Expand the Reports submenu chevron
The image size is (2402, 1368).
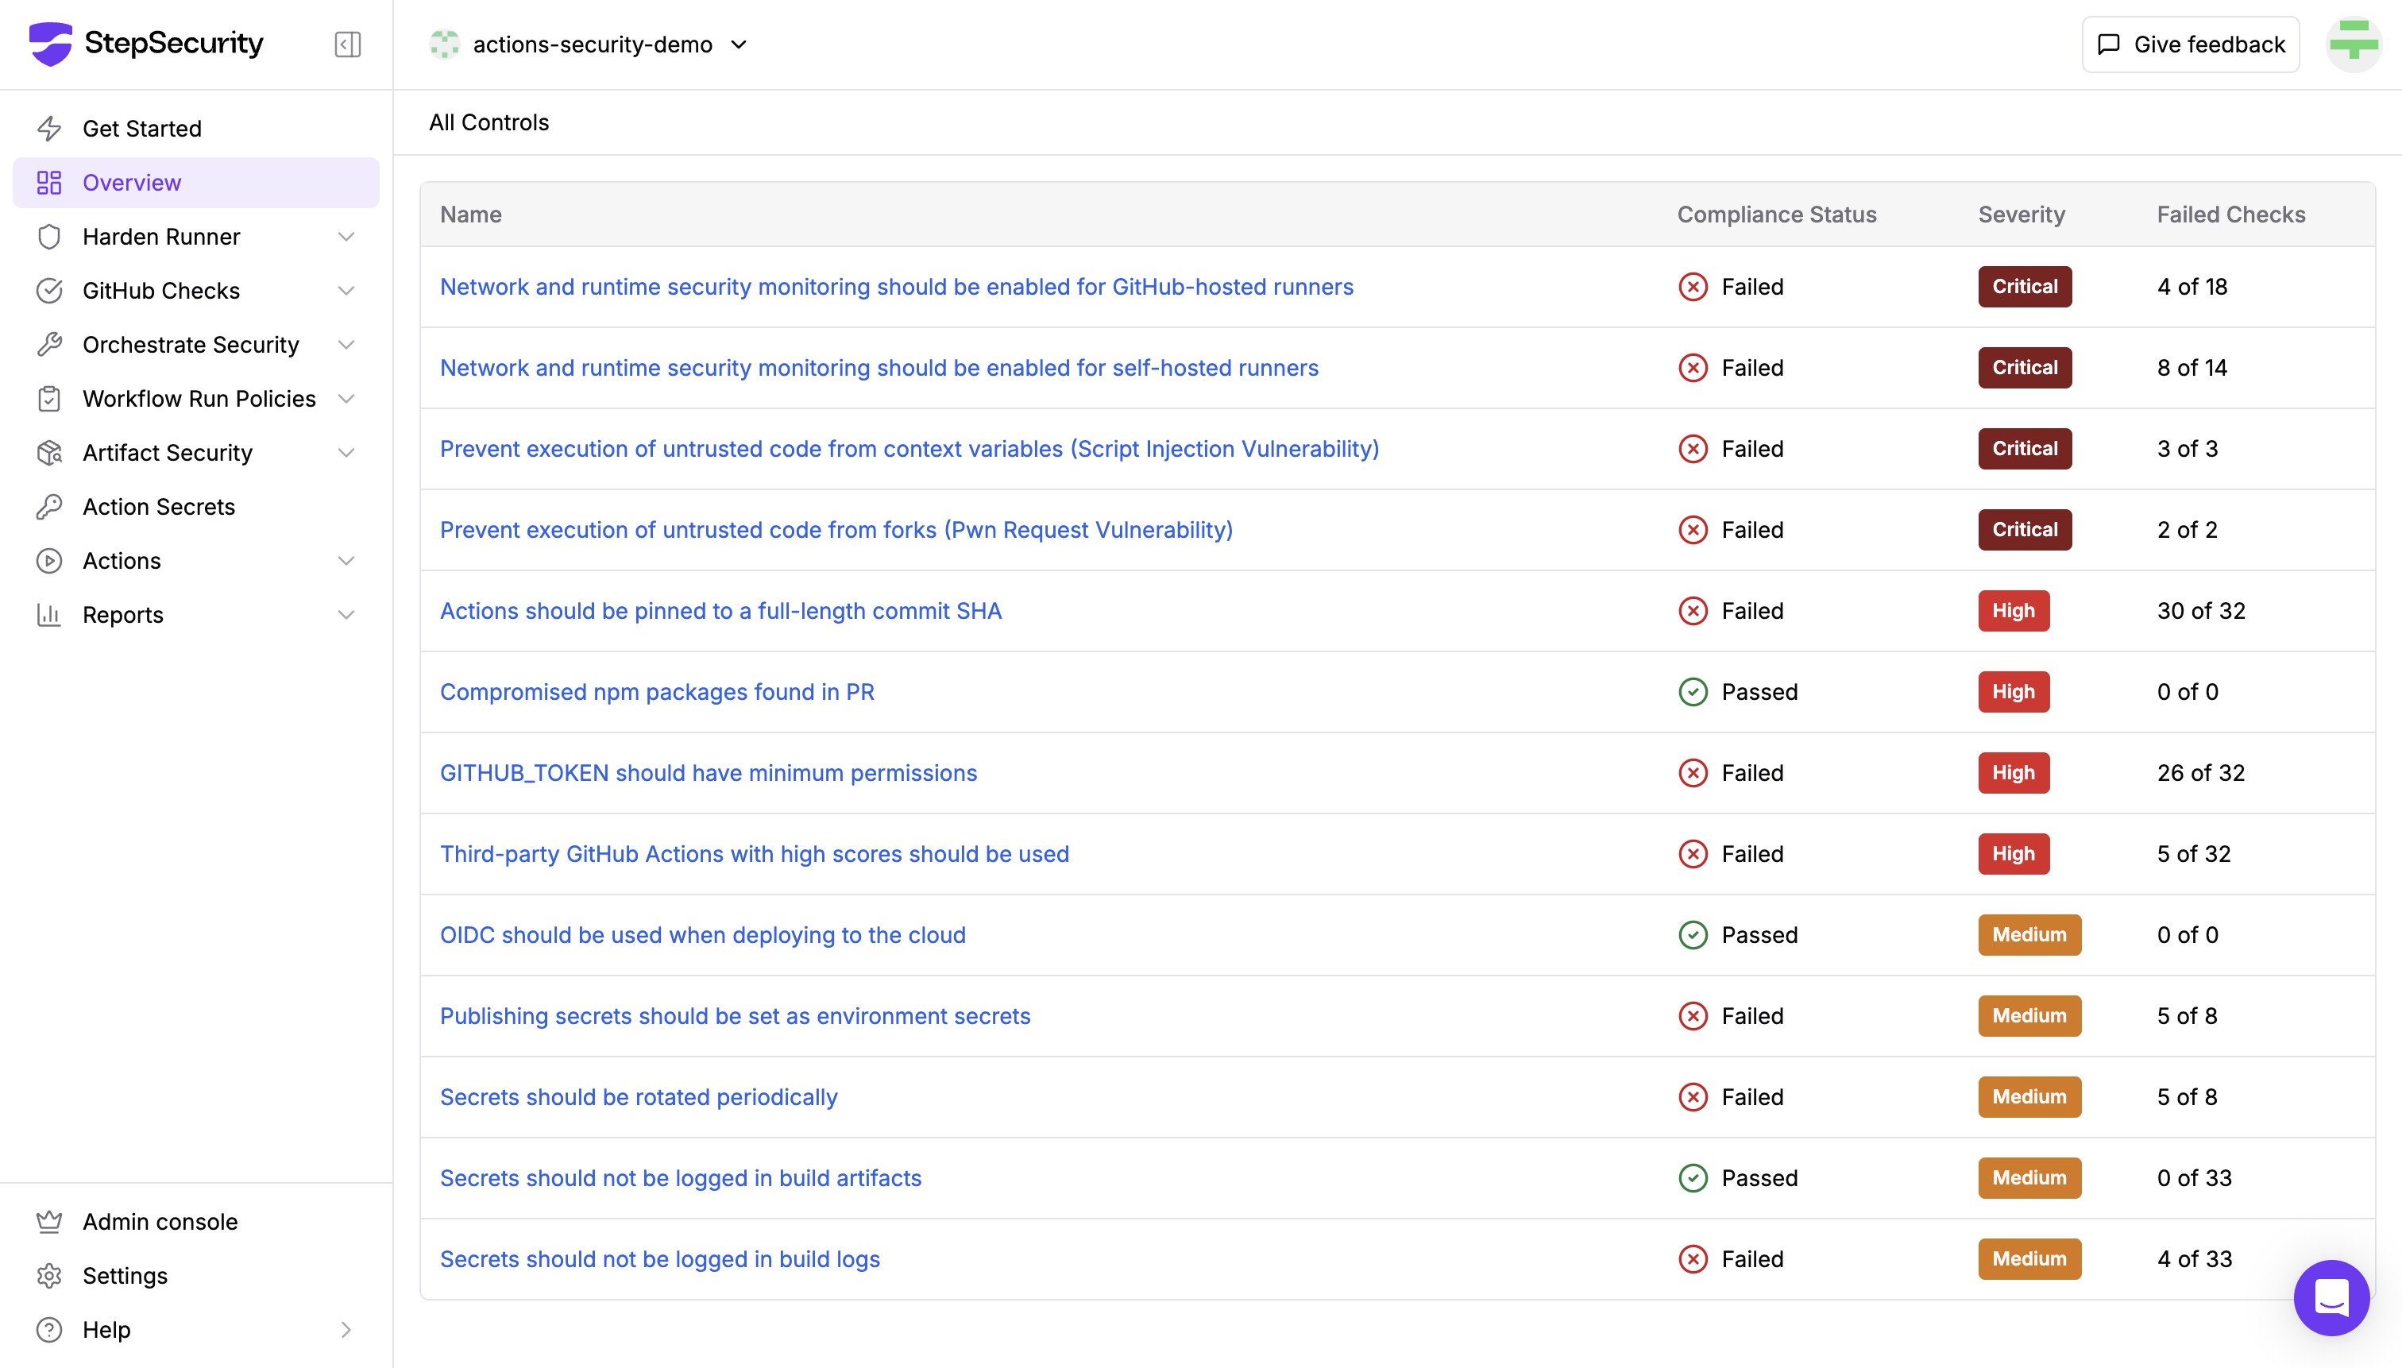coord(346,614)
